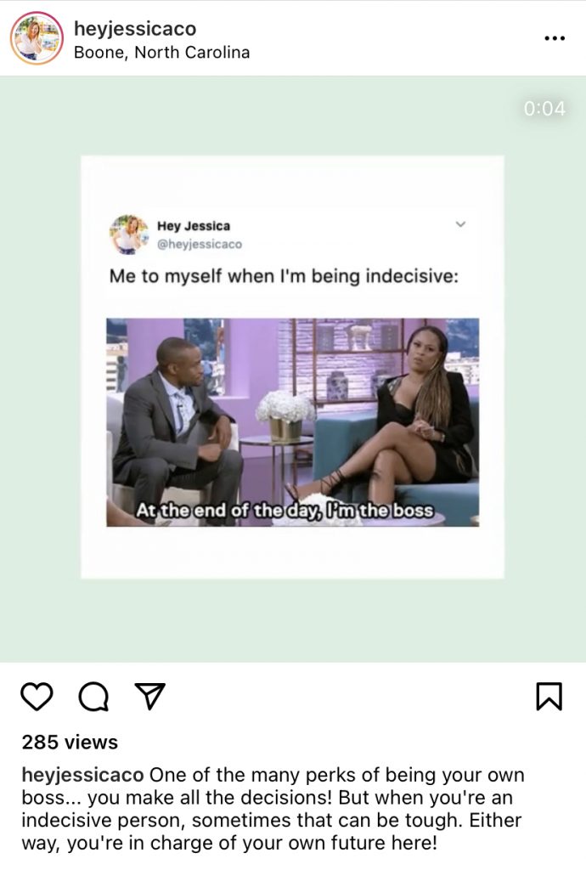
Task: Click the caption text under the post
Action: tap(273, 809)
